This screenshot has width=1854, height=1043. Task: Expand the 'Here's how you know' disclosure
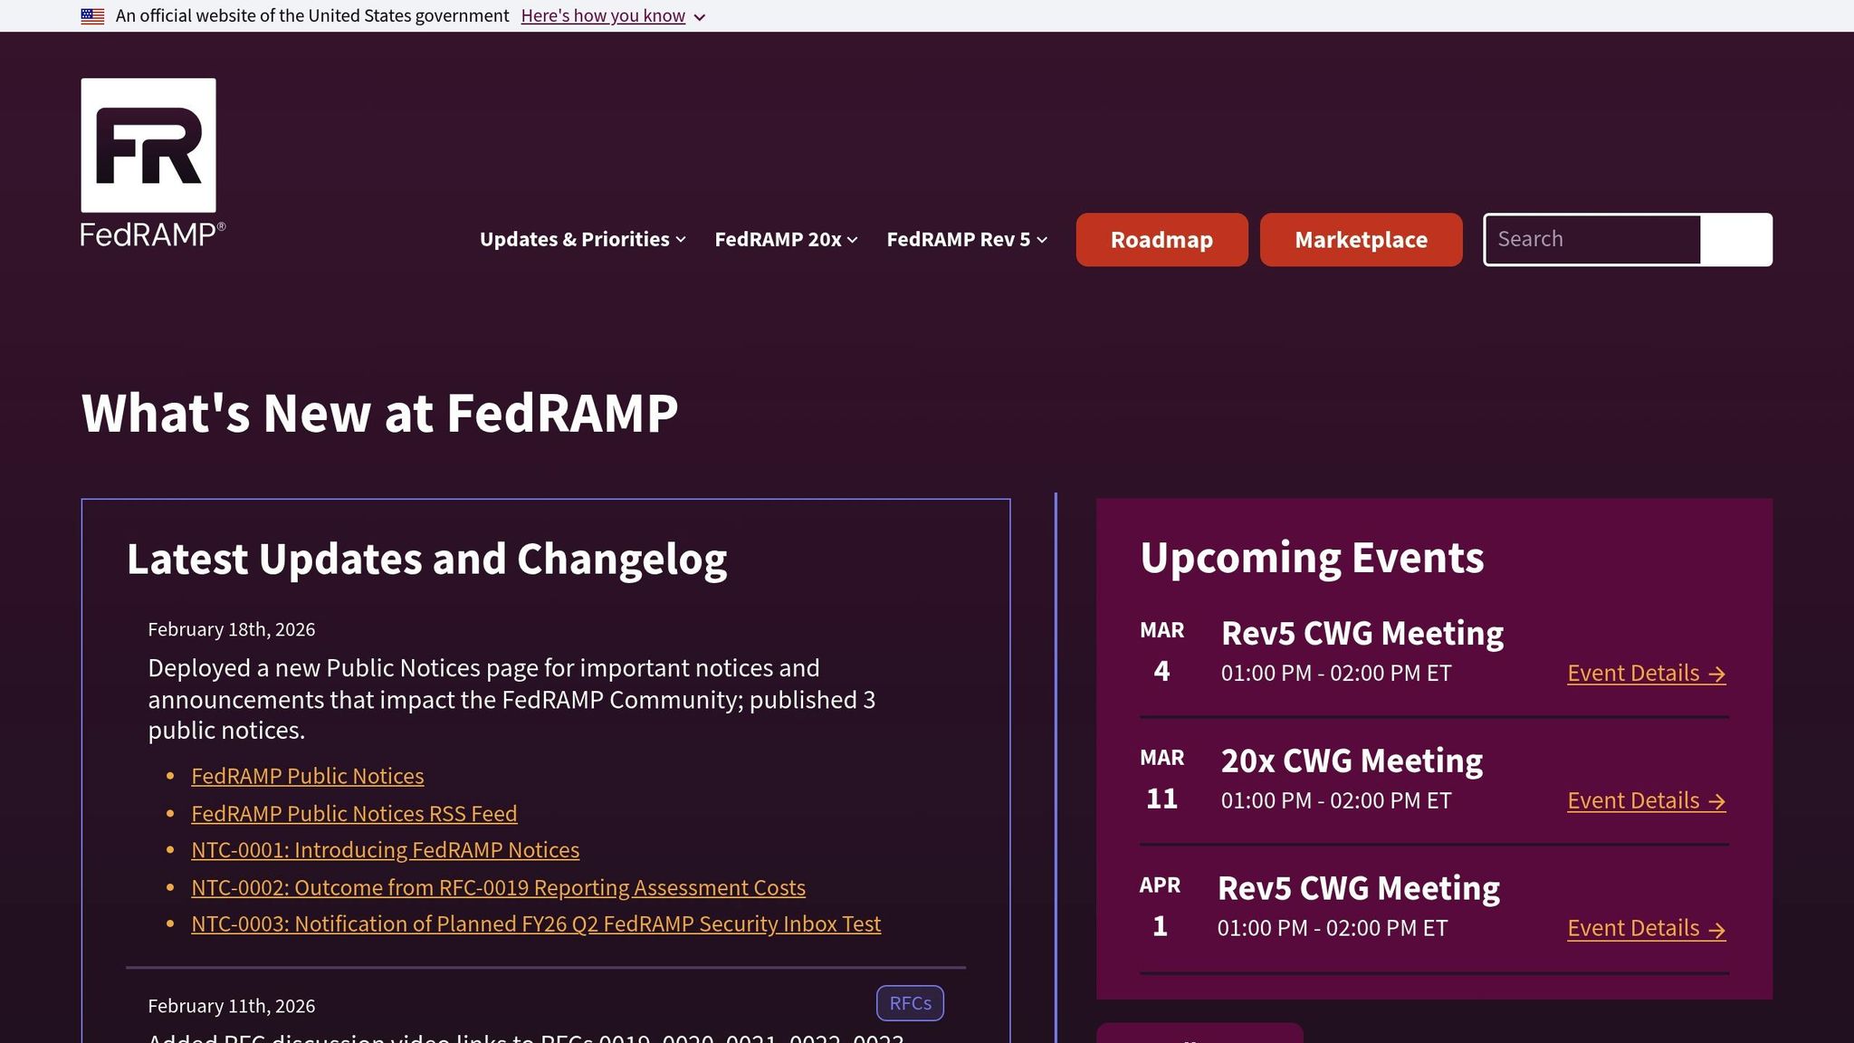coord(603,15)
